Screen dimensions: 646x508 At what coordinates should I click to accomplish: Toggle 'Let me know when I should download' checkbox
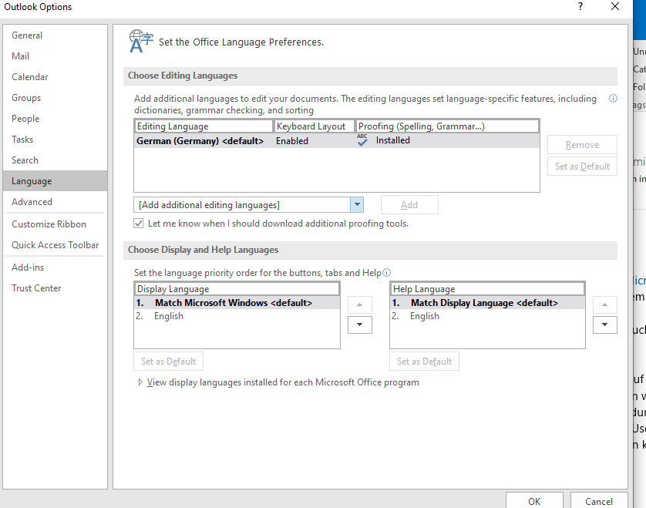point(139,224)
